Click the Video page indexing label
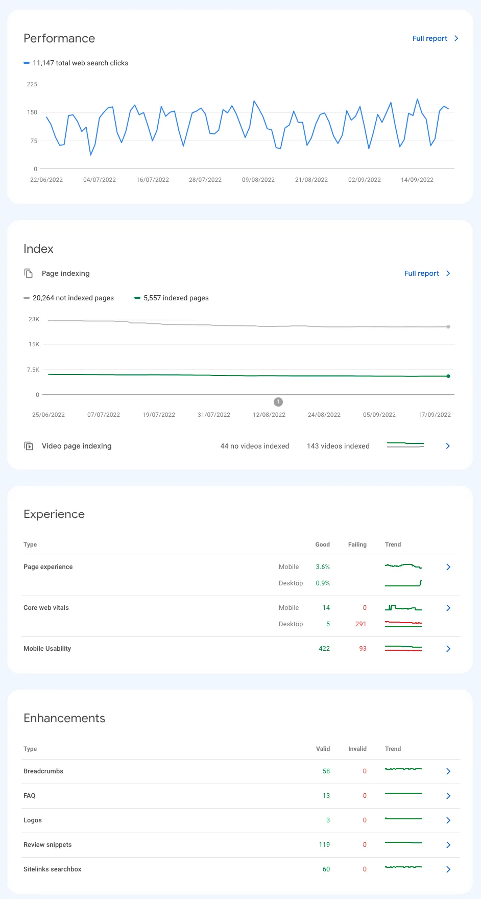The width and height of the screenshot is (481, 899). (77, 446)
